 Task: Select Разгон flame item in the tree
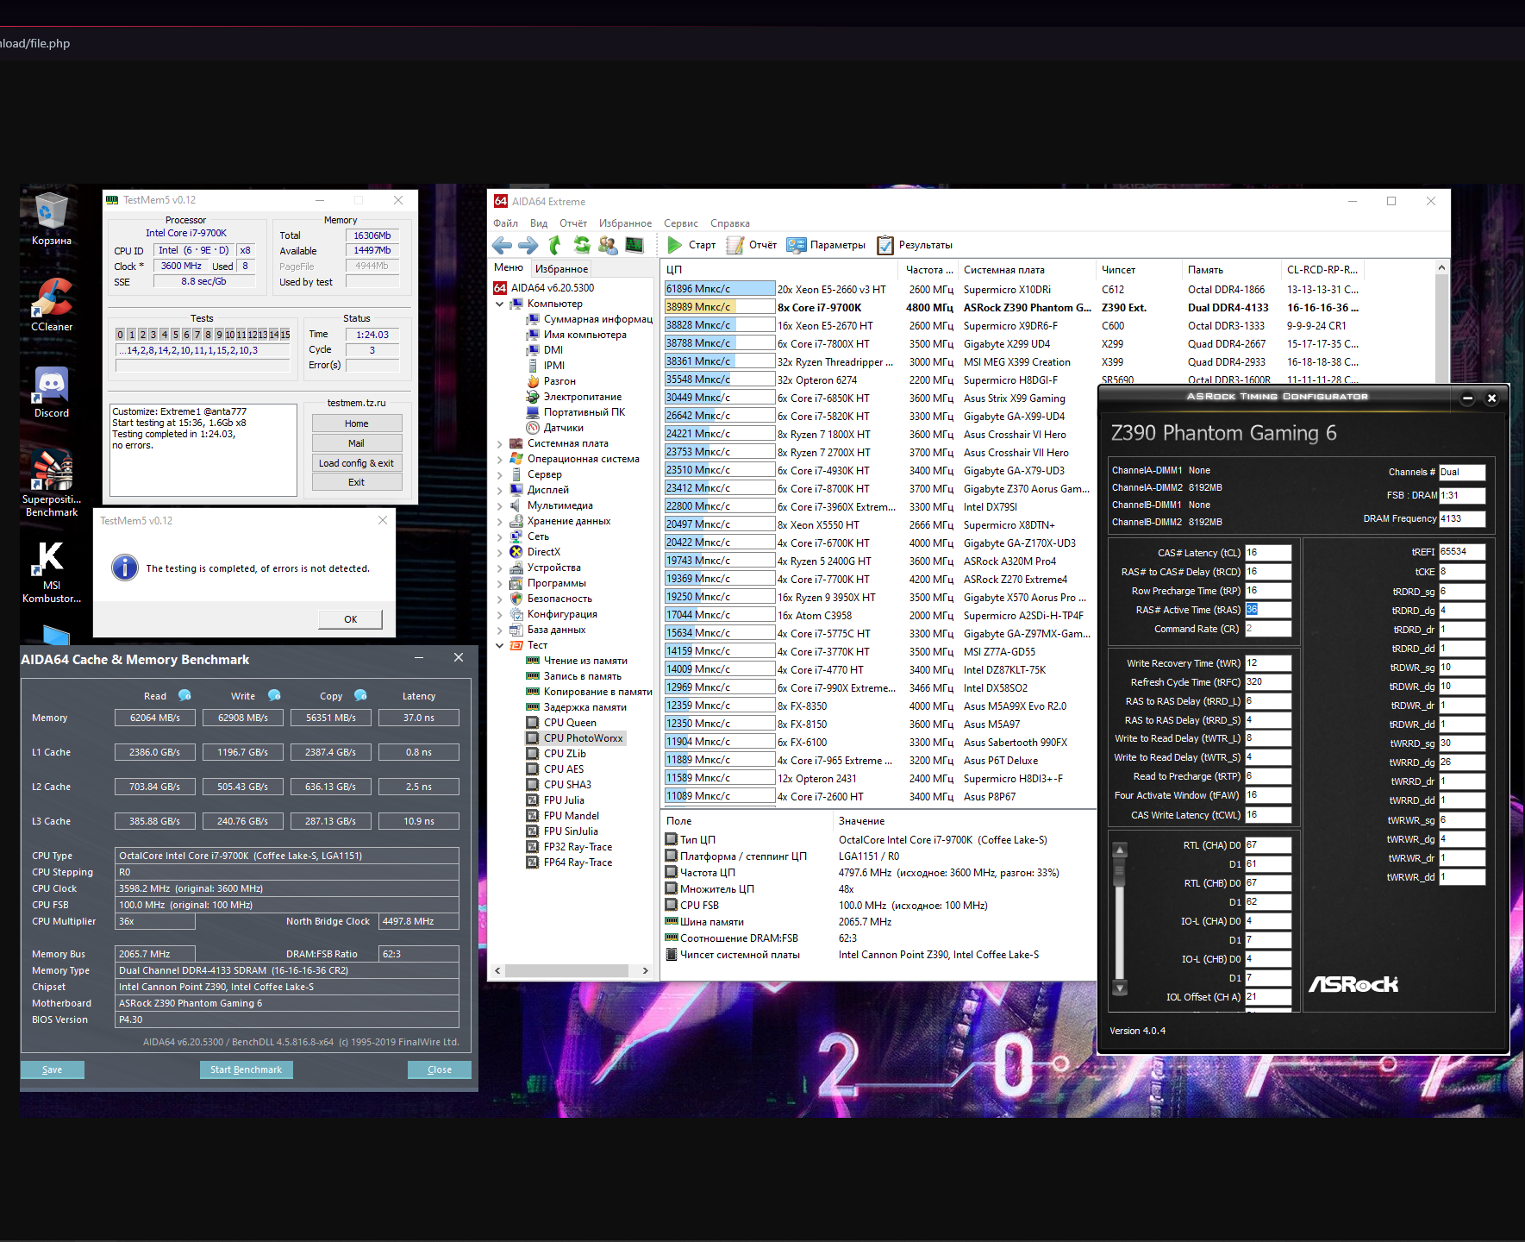tap(551, 381)
